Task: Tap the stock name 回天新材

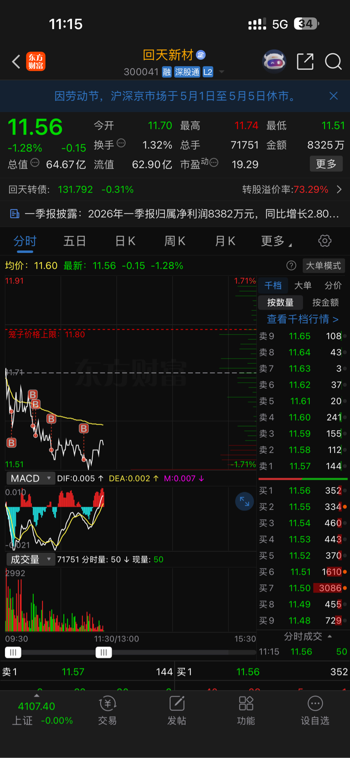Action: [168, 55]
